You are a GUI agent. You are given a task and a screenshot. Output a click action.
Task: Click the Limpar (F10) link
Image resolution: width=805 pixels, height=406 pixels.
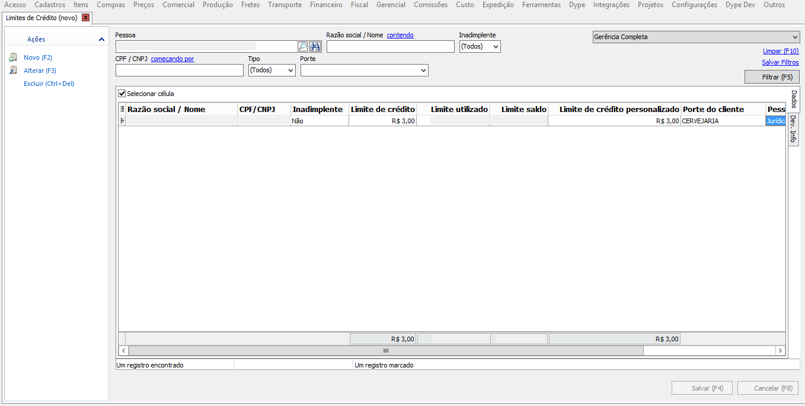(x=781, y=52)
